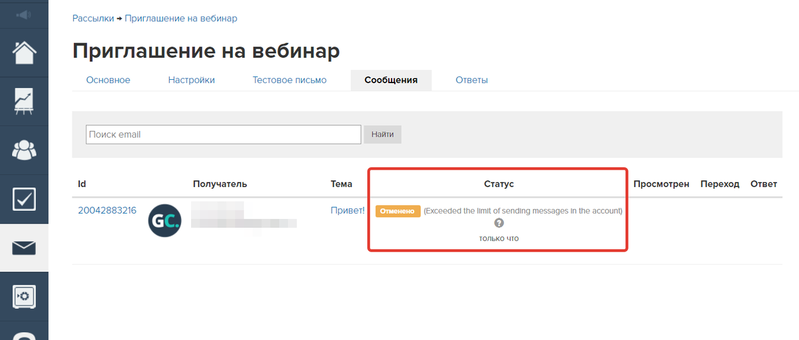Image resolution: width=799 pixels, height=340 pixels.
Task: Click the Рассылки breadcrumb link
Action: coord(93,19)
